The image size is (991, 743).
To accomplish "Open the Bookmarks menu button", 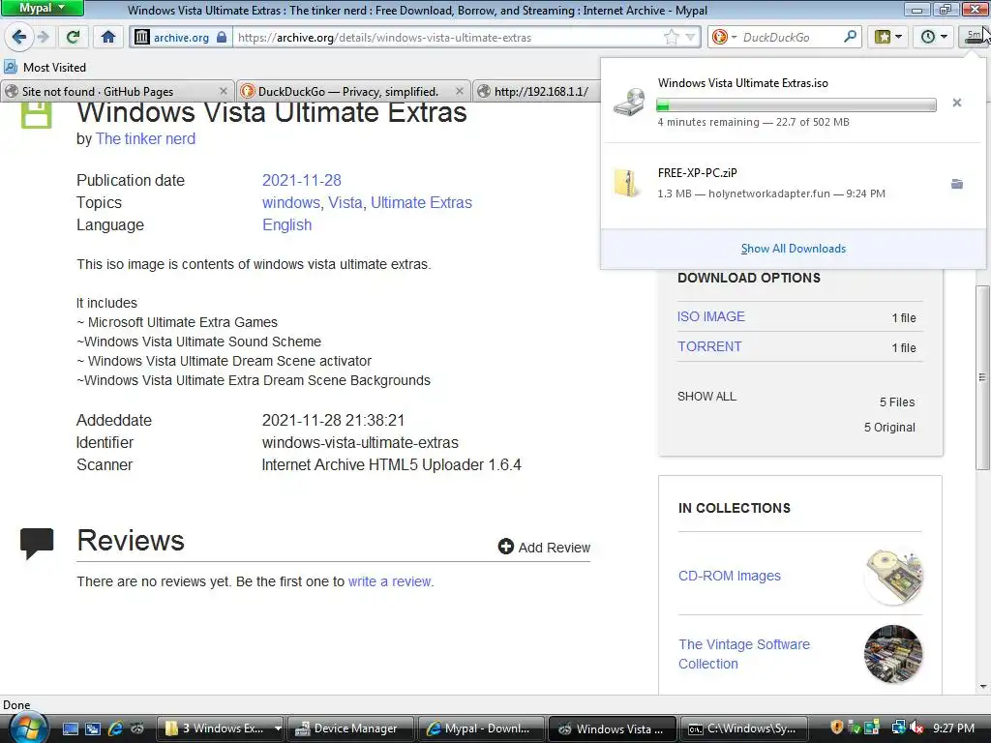I will (x=888, y=37).
